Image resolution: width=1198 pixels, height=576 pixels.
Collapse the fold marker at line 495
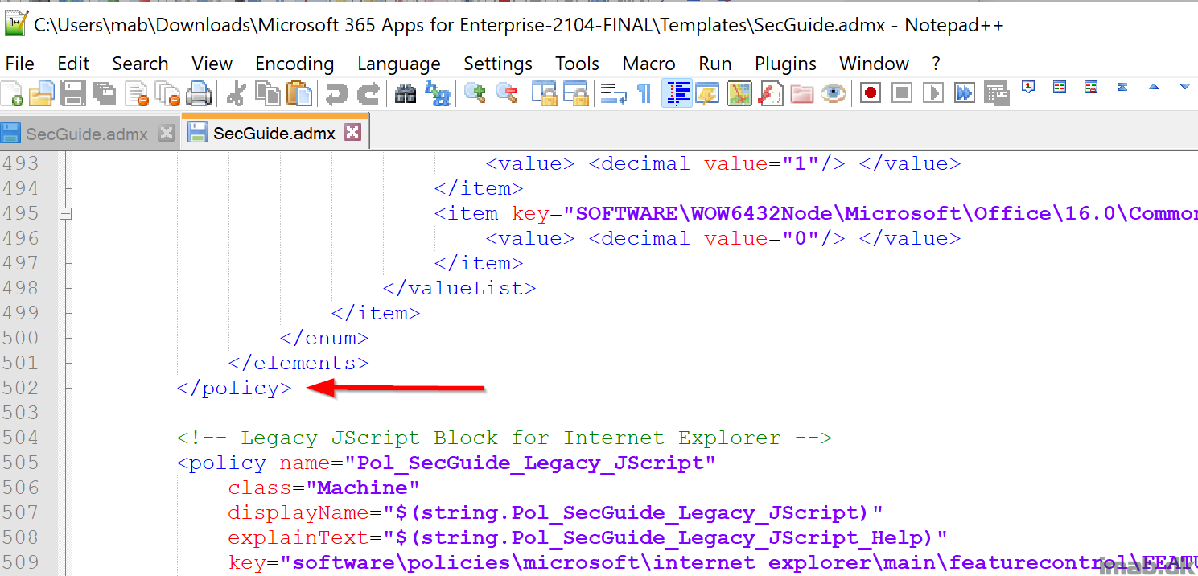[66, 214]
